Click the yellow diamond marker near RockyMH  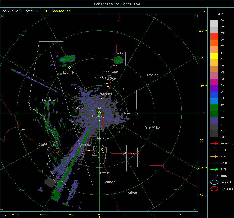[69, 68]
